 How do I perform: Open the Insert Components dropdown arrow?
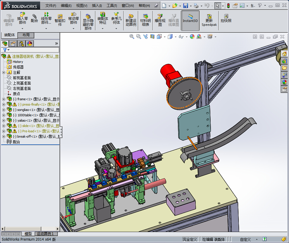coord(23,28)
